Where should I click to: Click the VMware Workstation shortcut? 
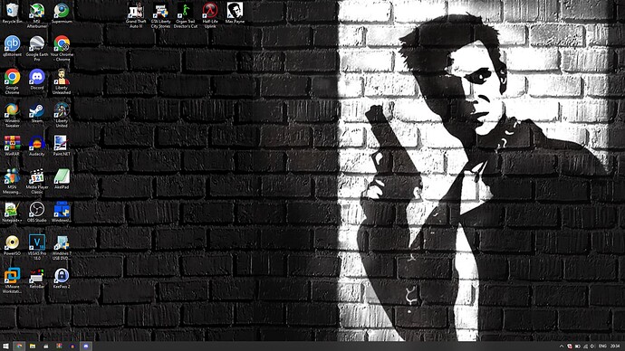coord(12,280)
